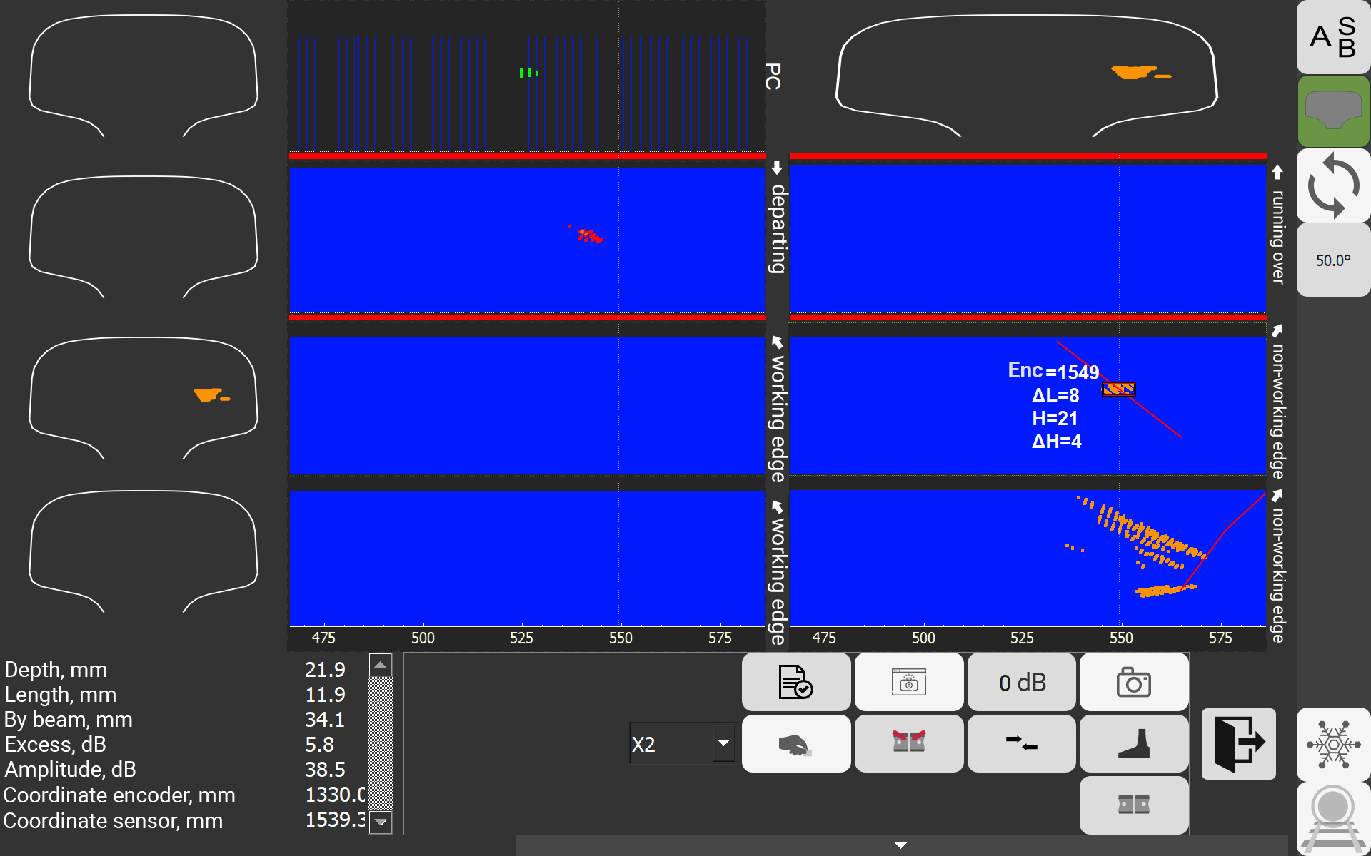Switch to ASB mode tab

click(1332, 37)
